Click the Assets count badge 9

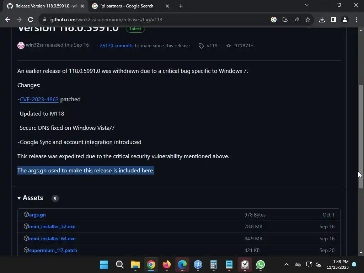click(55, 198)
